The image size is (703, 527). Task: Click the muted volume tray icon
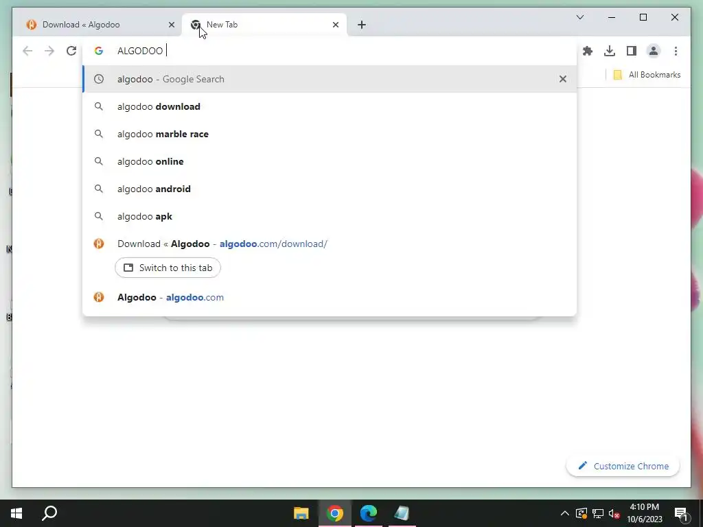point(614,513)
